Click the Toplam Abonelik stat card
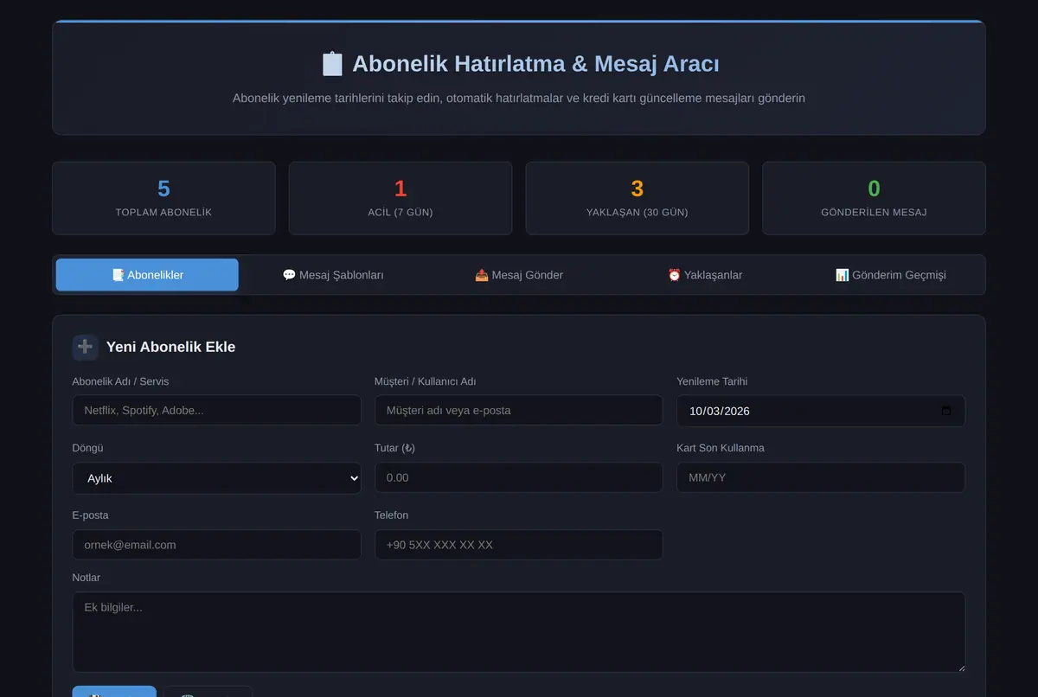The width and height of the screenshot is (1038, 697). pos(163,198)
